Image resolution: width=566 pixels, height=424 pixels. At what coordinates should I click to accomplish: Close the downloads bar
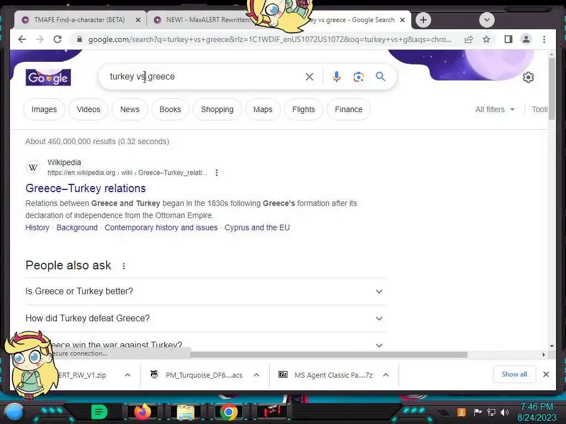click(x=546, y=374)
